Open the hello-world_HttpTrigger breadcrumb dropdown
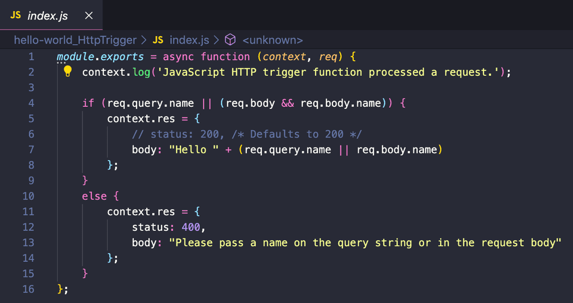 click(x=74, y=40)
